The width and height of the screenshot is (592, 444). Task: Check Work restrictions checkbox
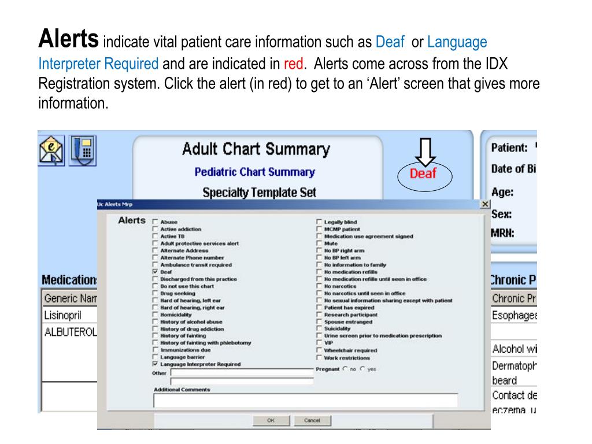coord(319,357)
